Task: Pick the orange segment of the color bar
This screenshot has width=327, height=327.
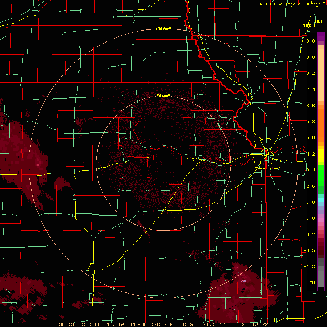Action: point(321,125)
